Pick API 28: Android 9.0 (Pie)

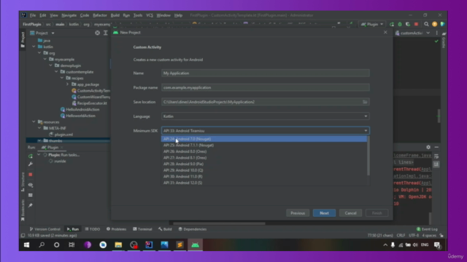click(x=264, y=164)
